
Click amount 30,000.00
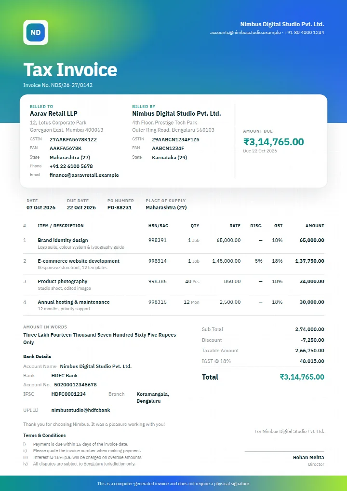[x=312, y=302]
